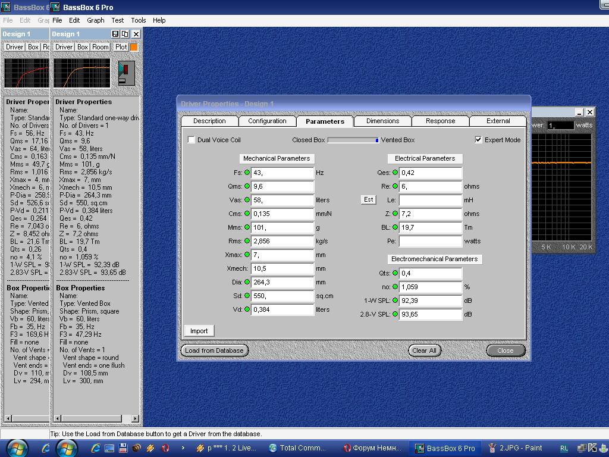Click the Est button next to Le
Viewport: 609px width, 457px height.
click(369, 200)
